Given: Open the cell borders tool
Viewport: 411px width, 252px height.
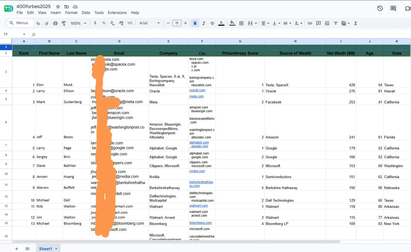Looking at the screenshot, I should coord(241,23).
